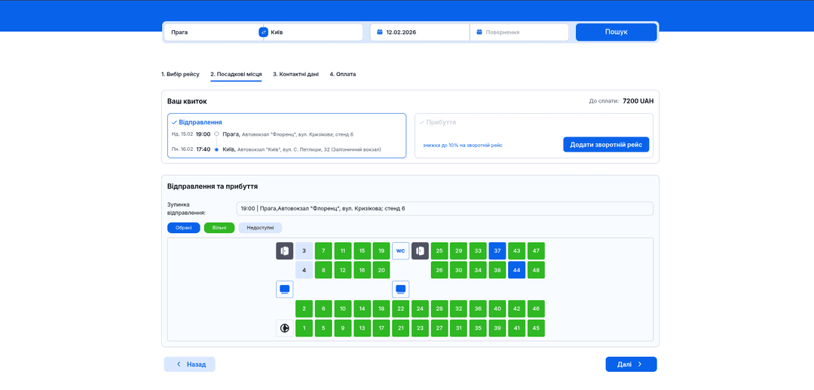The image size is (814, 390).
Task: Open the Контактні дані step tab
Action: pyautogui.click(x=295, y=74)
